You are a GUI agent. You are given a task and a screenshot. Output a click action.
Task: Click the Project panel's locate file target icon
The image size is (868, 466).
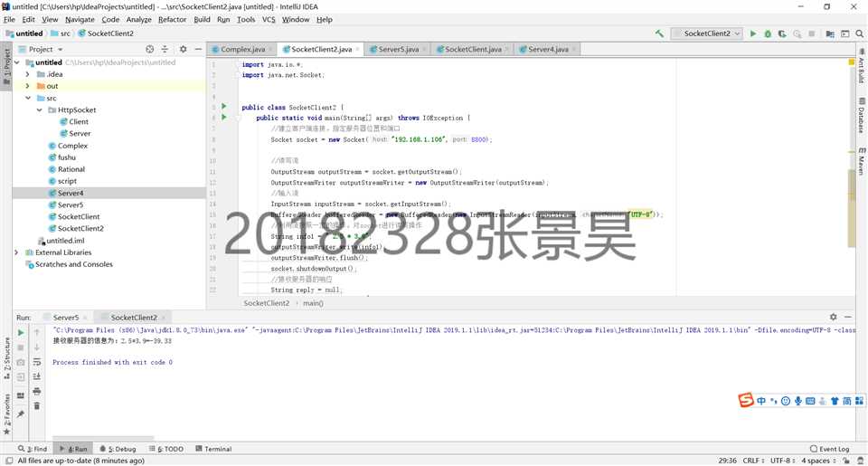tap(149, 49)
